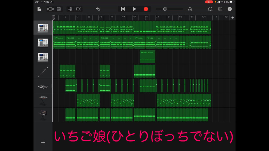Tap the Wi-Fi status icon

pos(222,2)
